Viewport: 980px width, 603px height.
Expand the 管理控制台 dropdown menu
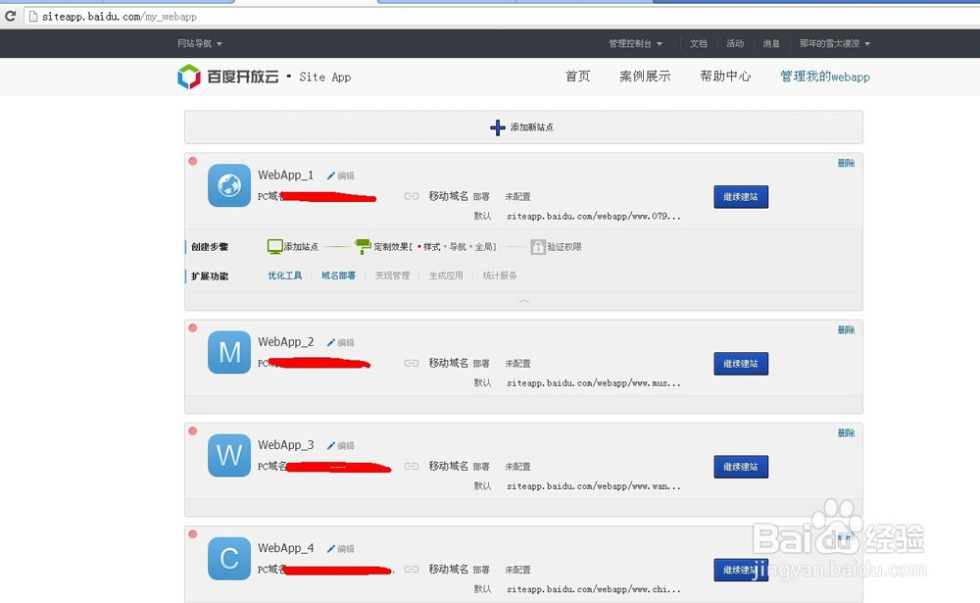pos(635,43)
